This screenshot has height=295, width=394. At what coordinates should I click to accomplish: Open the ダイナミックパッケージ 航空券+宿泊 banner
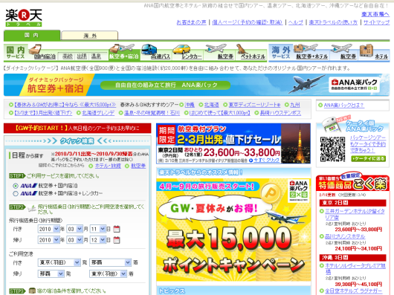[196, 85]
